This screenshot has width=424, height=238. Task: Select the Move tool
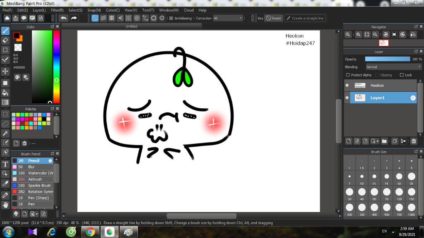coord(5,71)
